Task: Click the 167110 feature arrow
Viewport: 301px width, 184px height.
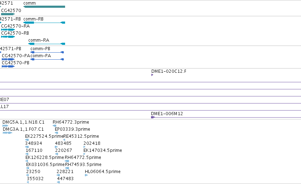Action: coord(27,154)
